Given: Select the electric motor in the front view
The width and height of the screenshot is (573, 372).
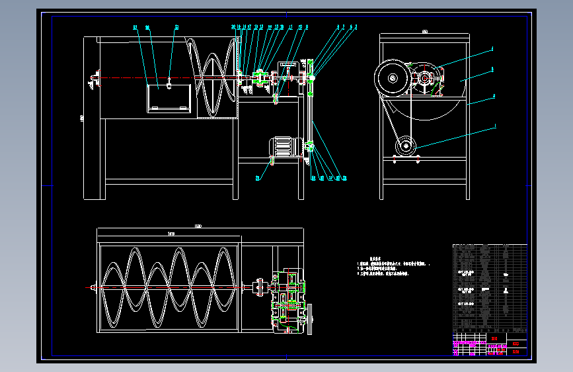Looking at the screenshot, I should tap(286, 147).
